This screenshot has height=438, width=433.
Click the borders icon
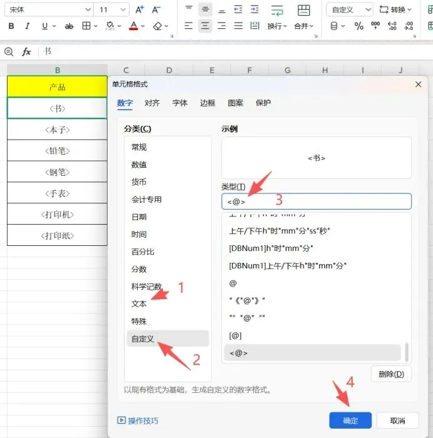86,26
